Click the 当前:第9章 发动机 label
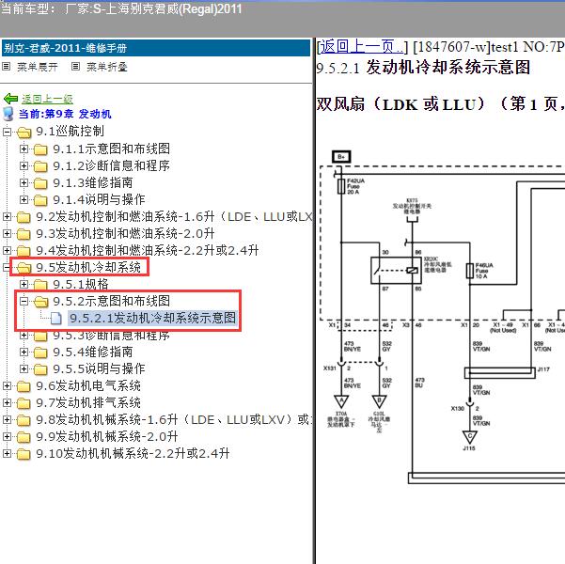The image size is (565, 564). [65, 114]
